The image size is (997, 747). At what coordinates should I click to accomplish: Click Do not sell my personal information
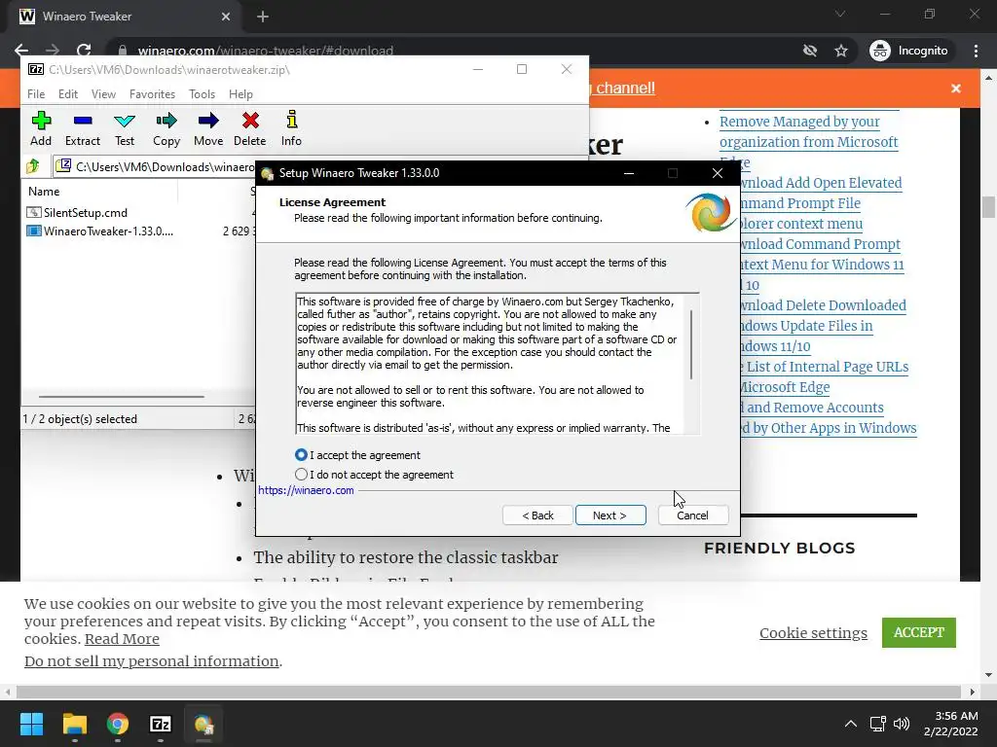pyautogui.click(x=151, y=661)
